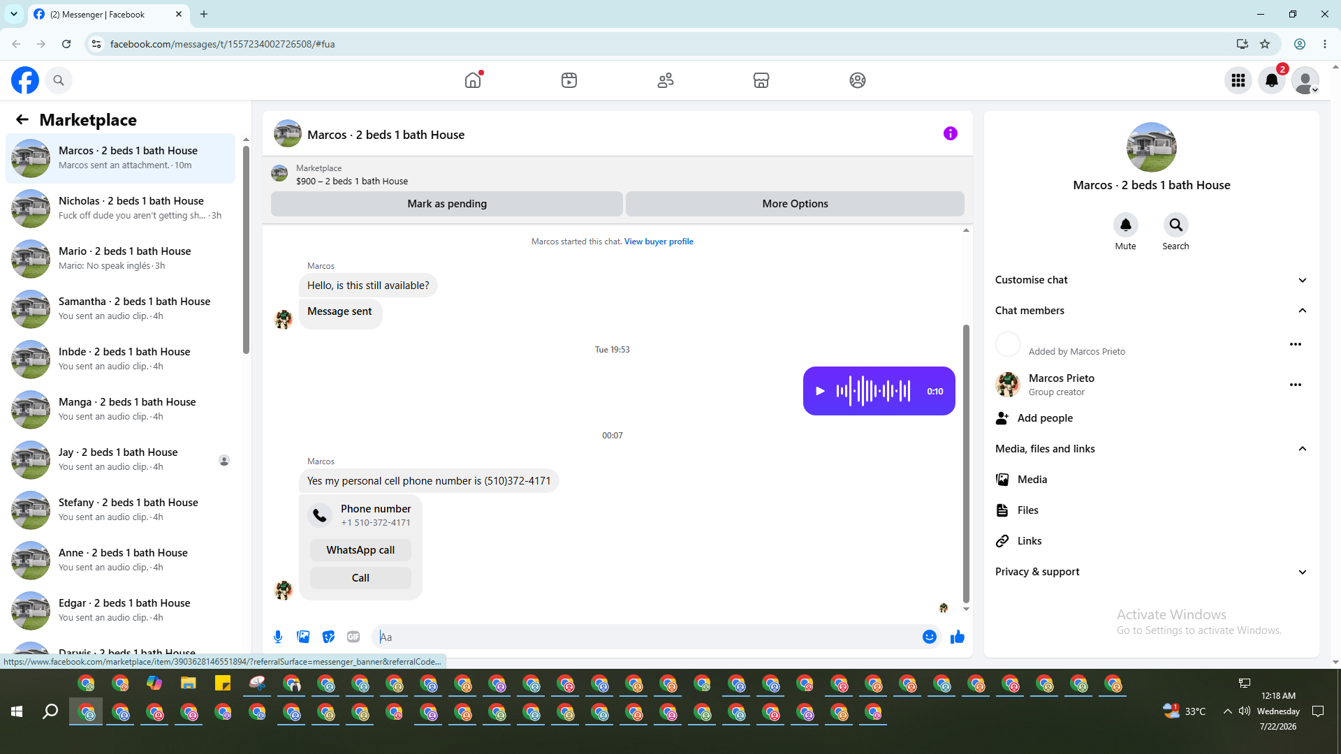Open the Groups icon in top navigation
1341x754 pixels.
tap(858, 80)
